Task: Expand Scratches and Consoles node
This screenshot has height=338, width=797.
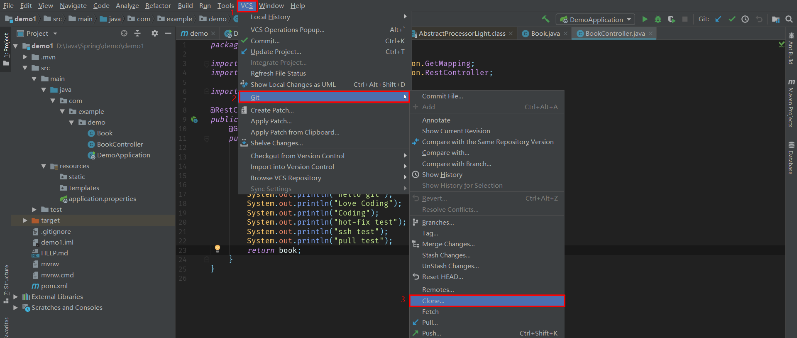Action: click(x=15, y=308)
